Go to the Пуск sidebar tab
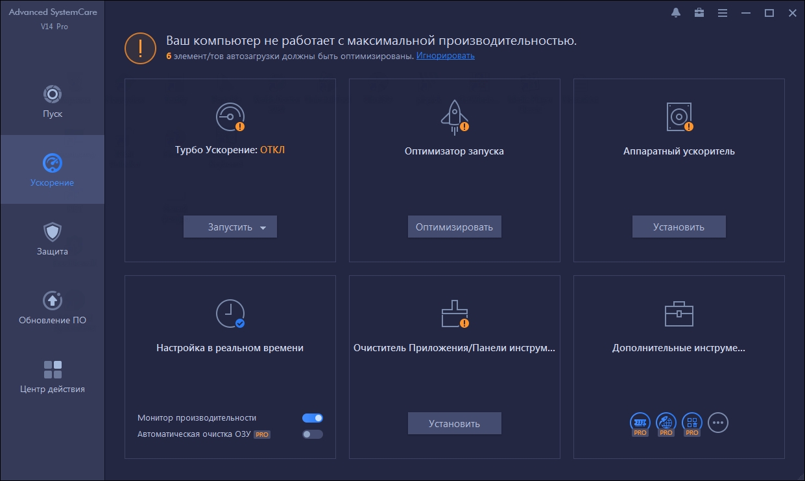This screenshot has width=805, height=481. point(53,101)
